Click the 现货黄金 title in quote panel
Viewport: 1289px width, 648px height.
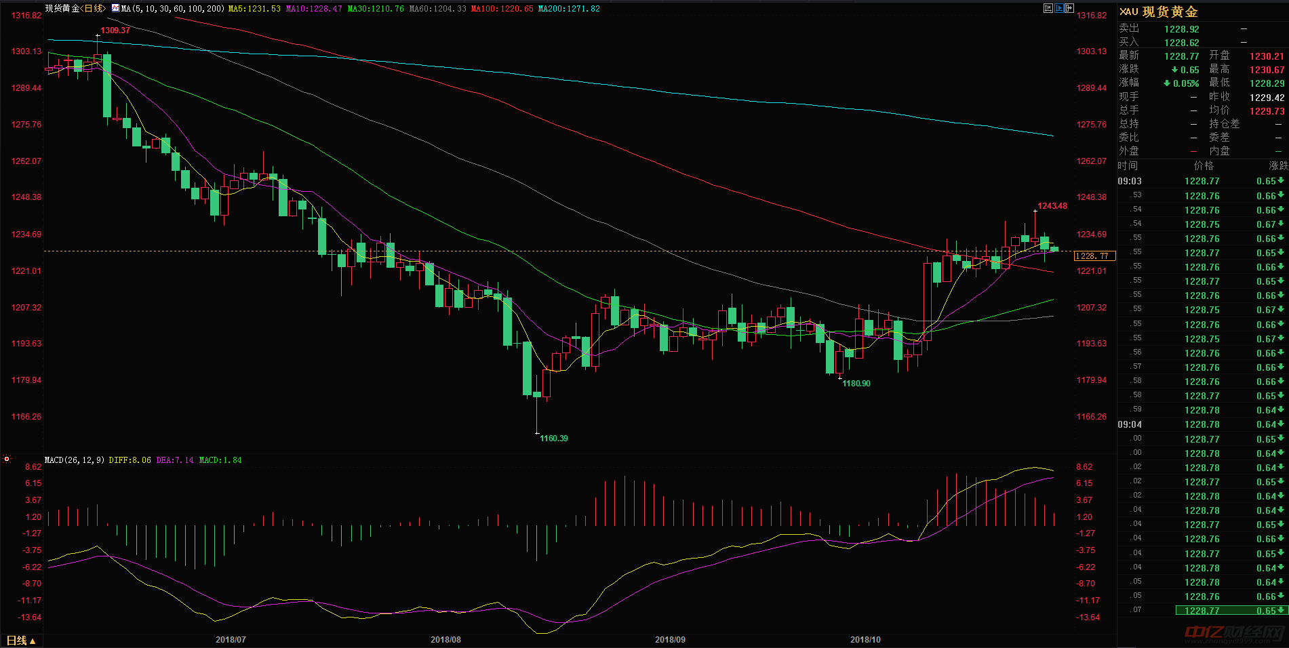1170,12
